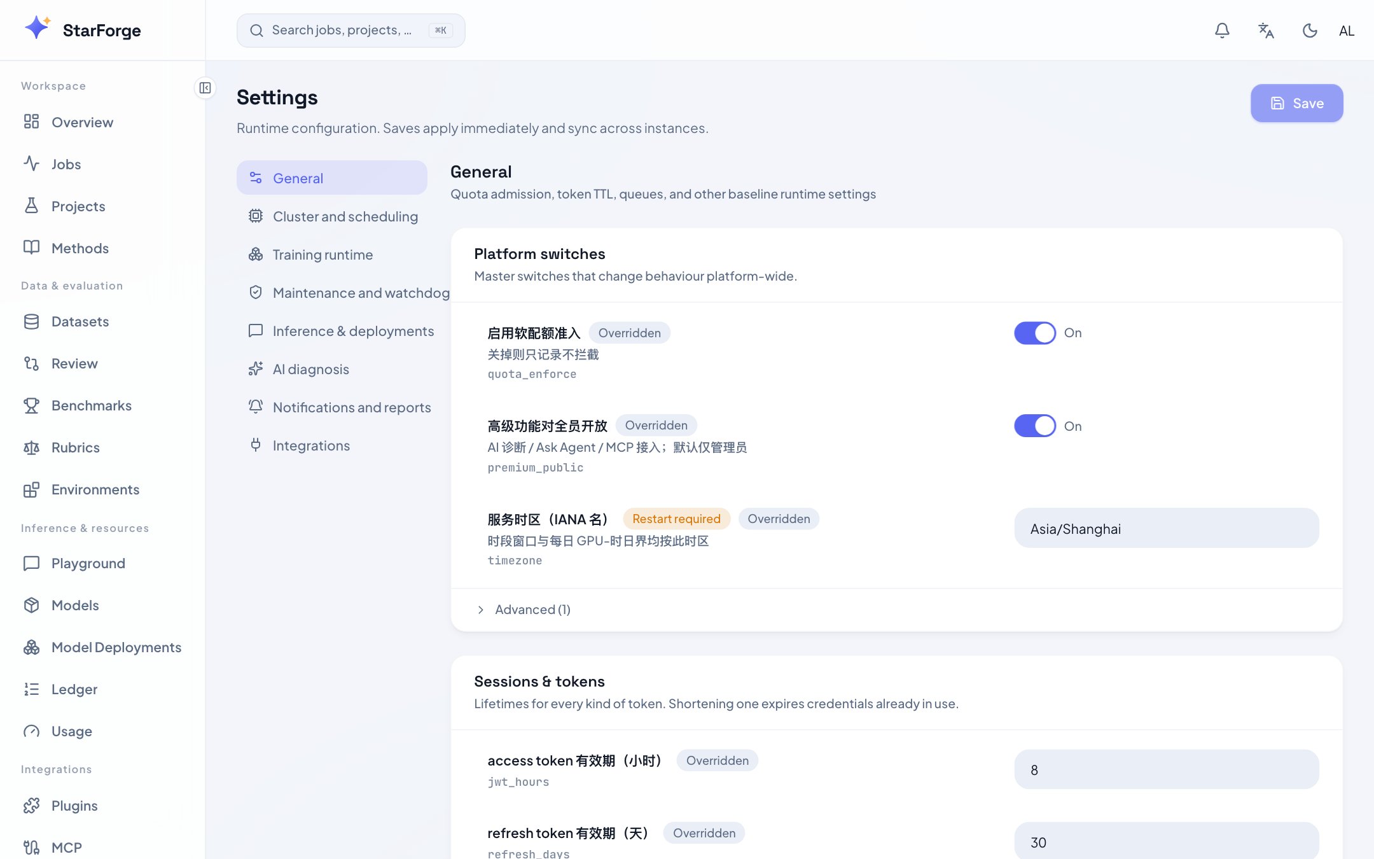This screenshot has width=1374, height=859.
Task: Click the search jobs and projects field
Action: (350, 30)
